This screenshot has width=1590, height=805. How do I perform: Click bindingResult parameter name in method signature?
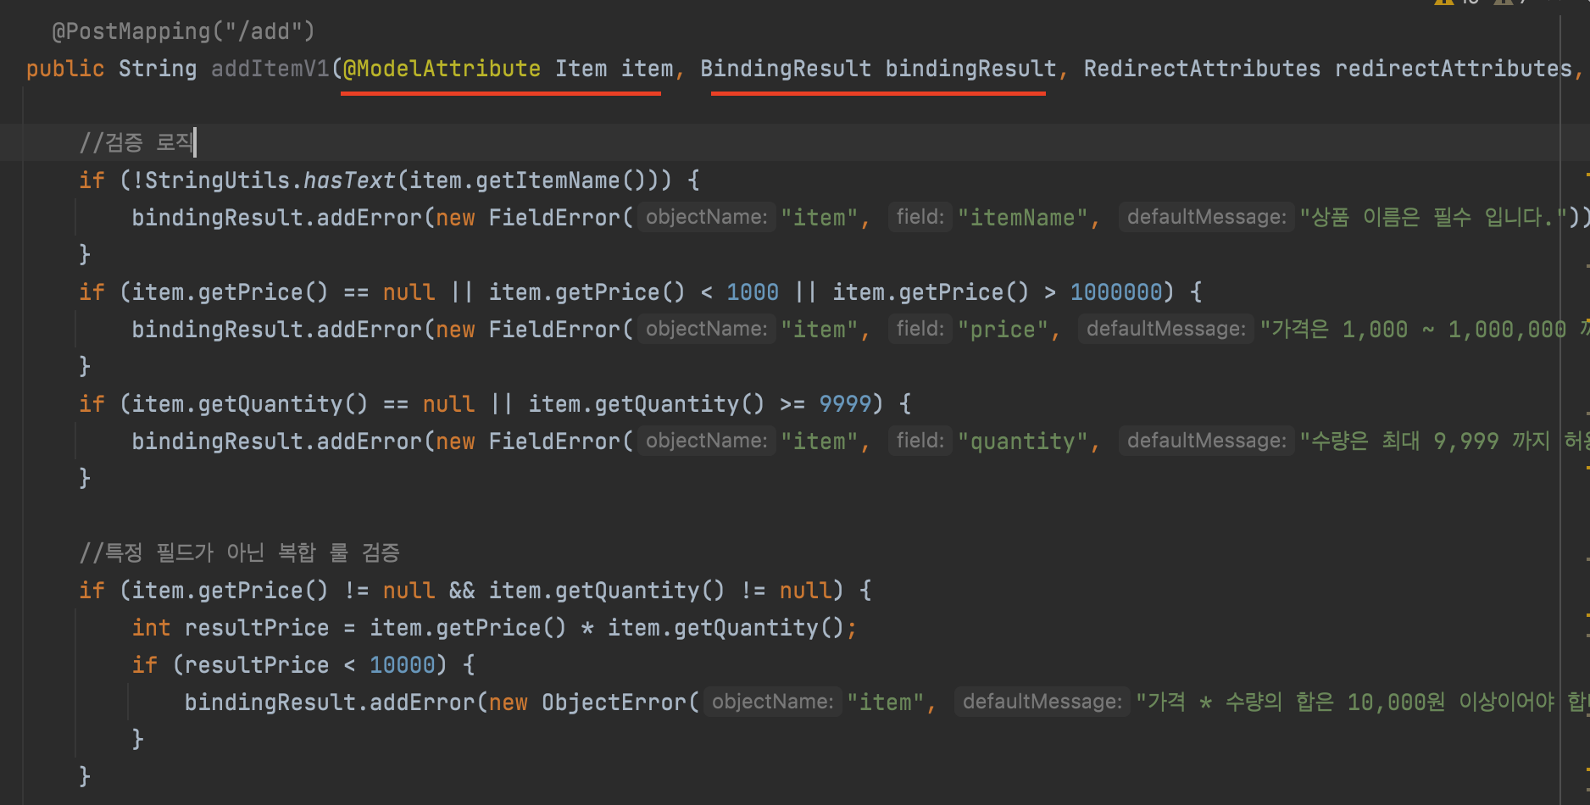click(x=970, y=69)
